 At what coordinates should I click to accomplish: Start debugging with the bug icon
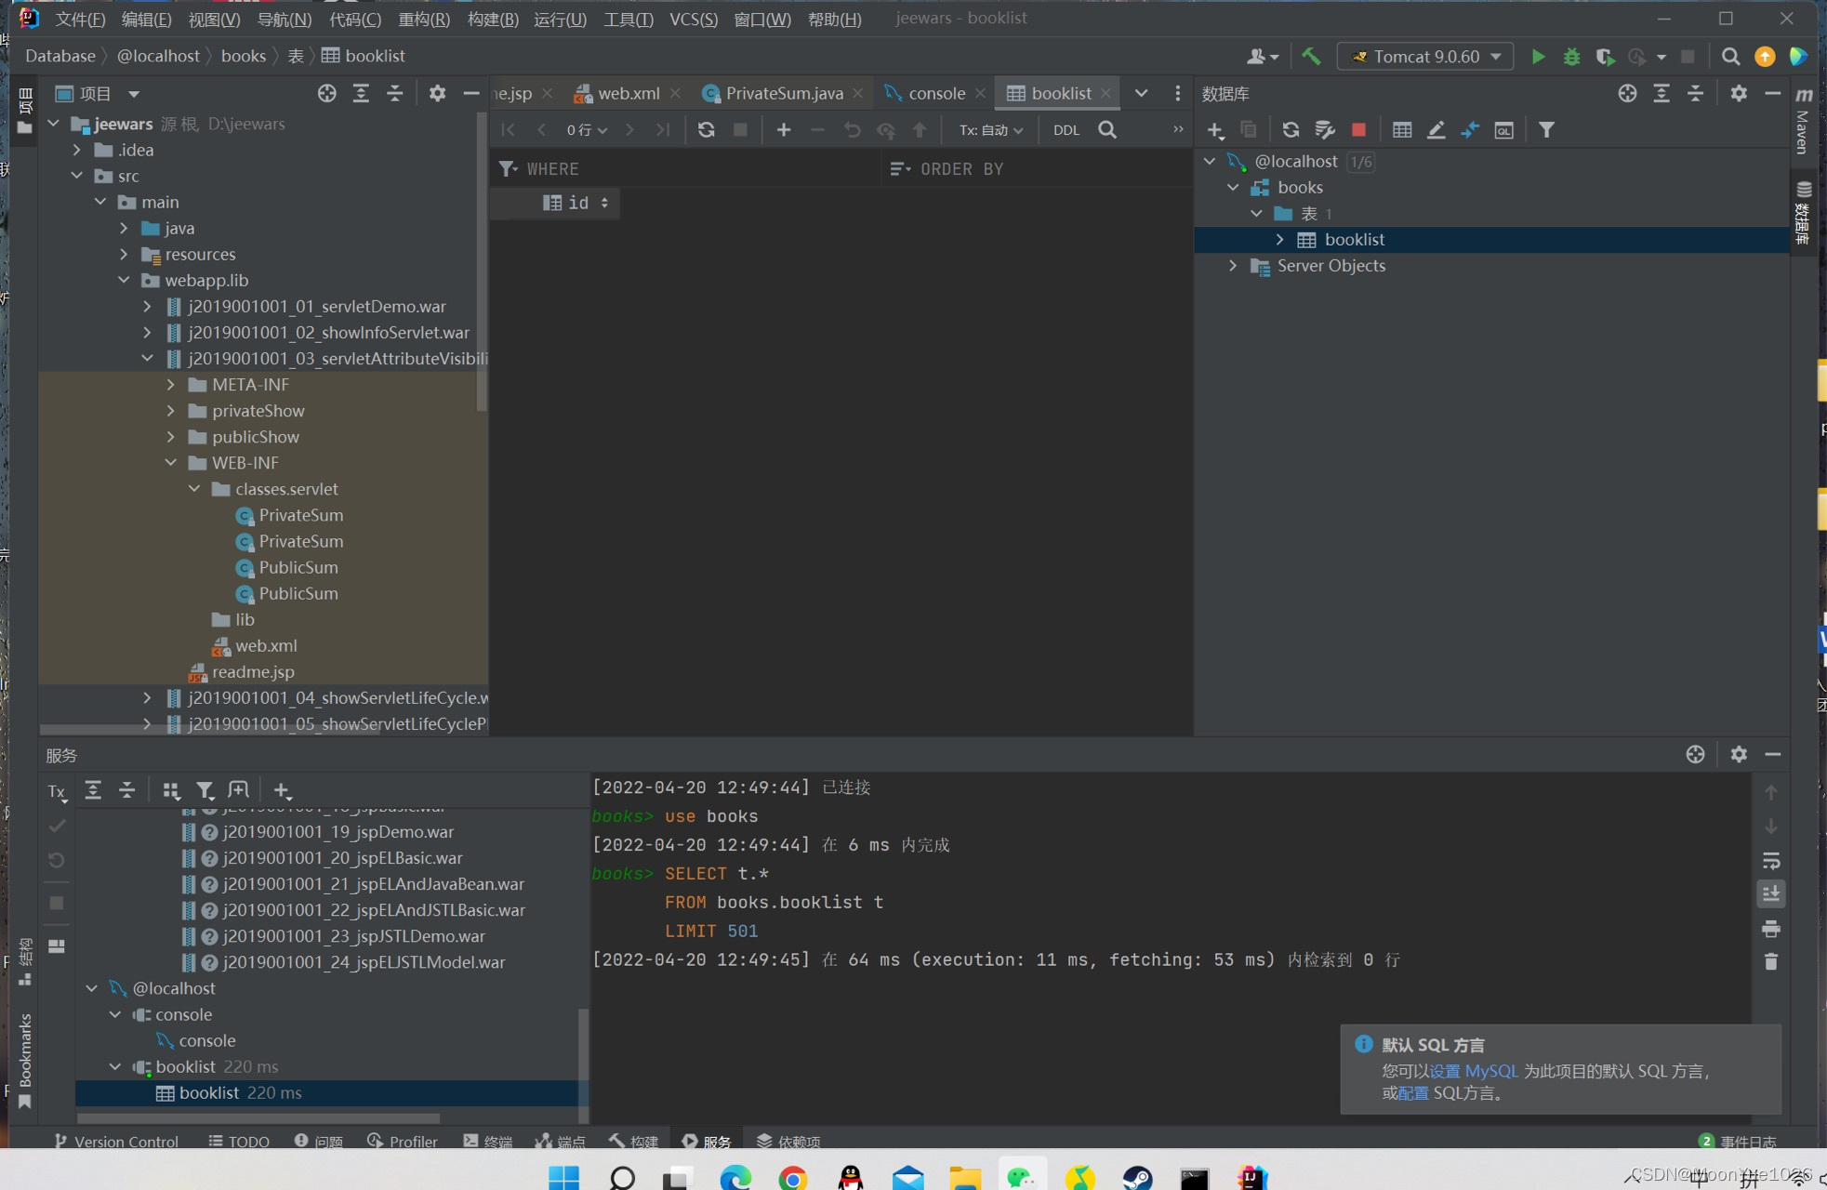[x=1571, y=57]
